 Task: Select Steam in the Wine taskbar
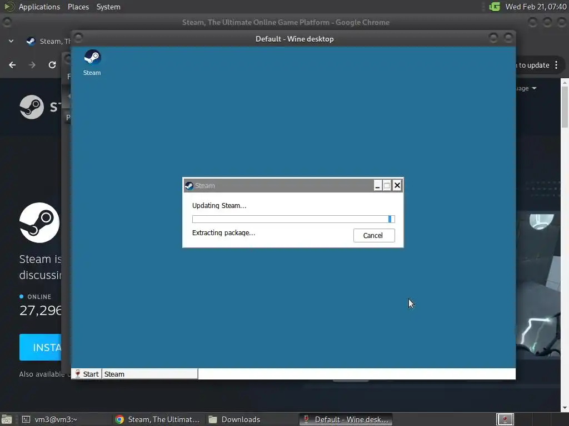tap(150, 374)
